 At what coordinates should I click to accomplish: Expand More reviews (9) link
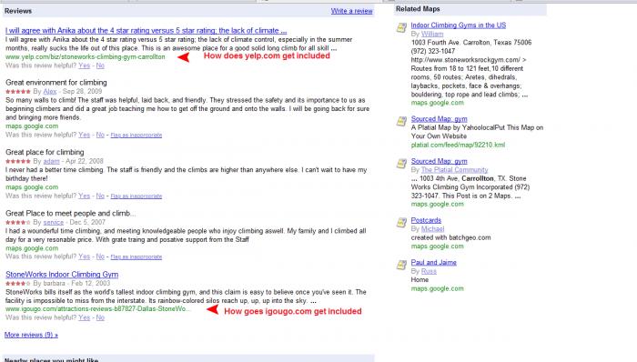point(31,335)
